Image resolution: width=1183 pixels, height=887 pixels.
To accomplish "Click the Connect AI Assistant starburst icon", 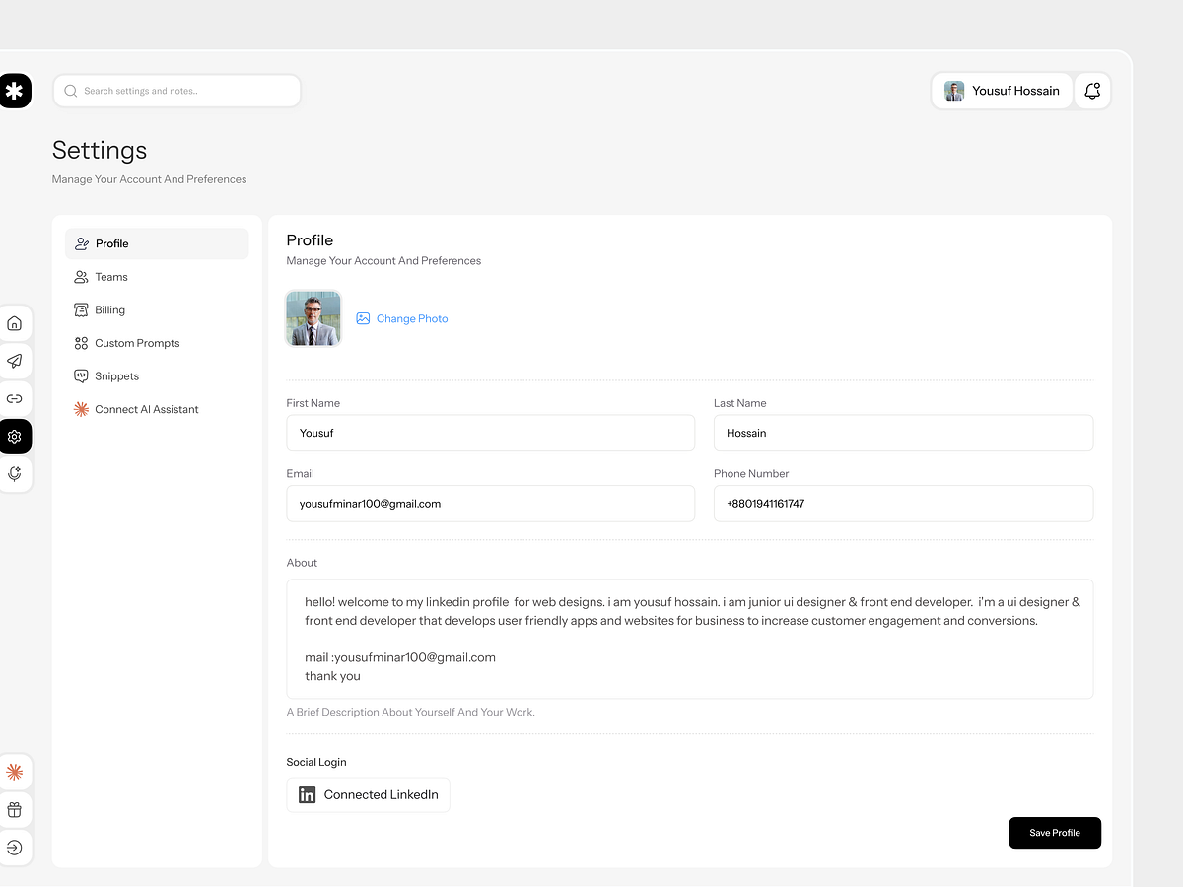I will click(x=82, y=409).
